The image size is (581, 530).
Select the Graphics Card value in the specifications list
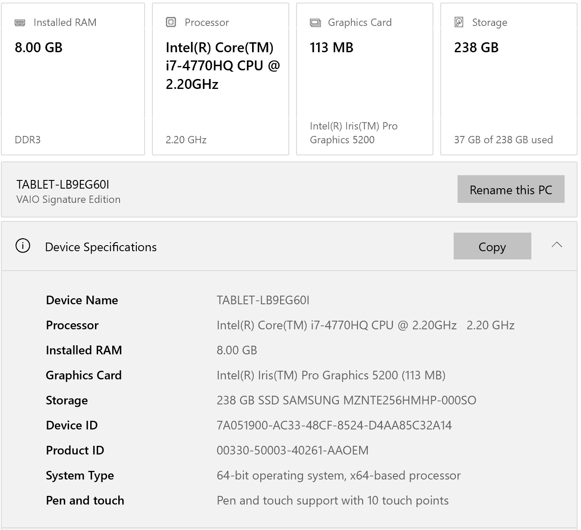[x=331, y=375]
